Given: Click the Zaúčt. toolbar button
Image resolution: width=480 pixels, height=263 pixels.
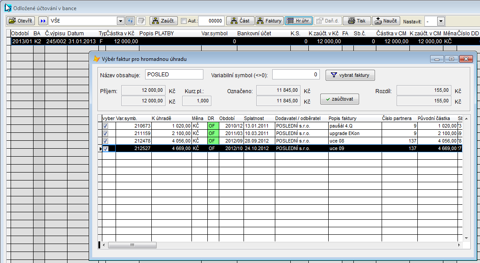Looking at the screenshot, I should click(x=164, y=21).
